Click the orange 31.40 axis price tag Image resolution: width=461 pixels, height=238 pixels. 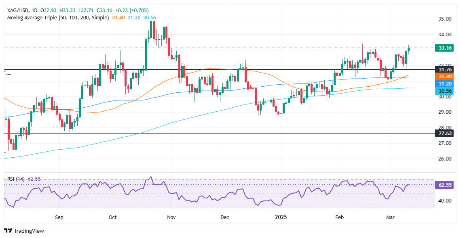446,77
